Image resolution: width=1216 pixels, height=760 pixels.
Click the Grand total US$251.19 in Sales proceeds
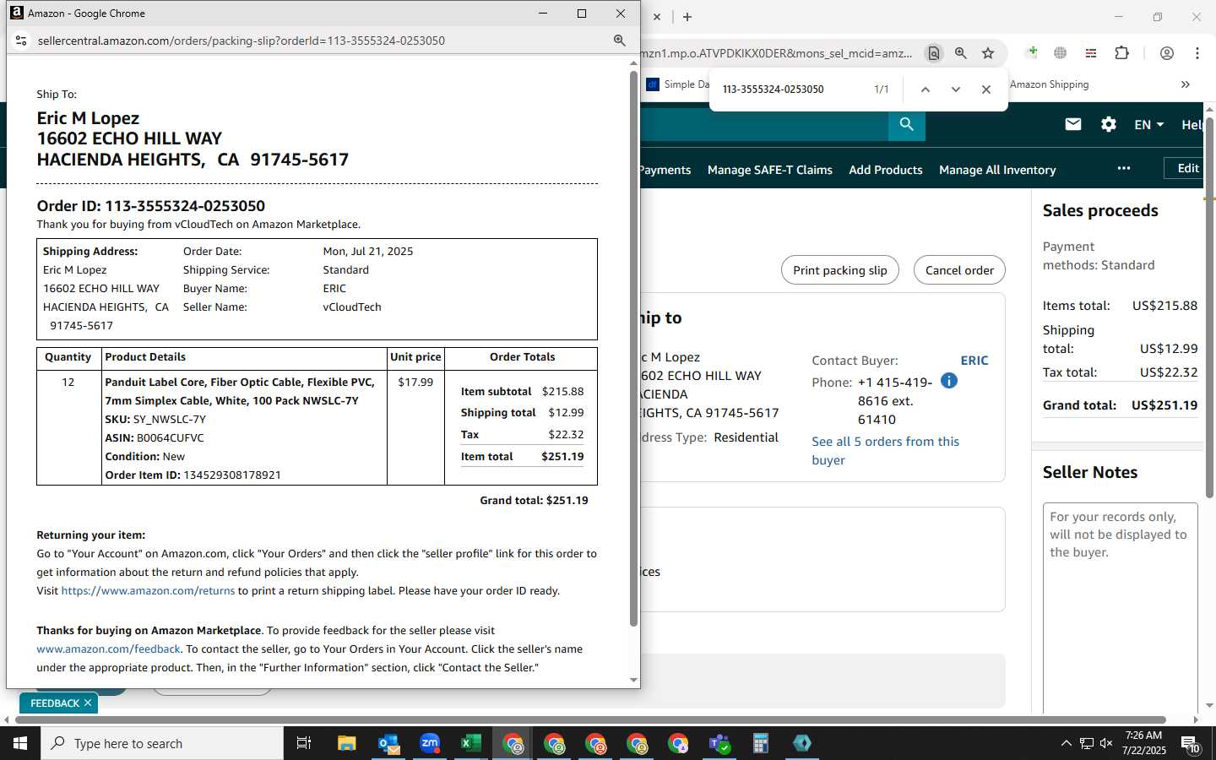coord(1164,405)
